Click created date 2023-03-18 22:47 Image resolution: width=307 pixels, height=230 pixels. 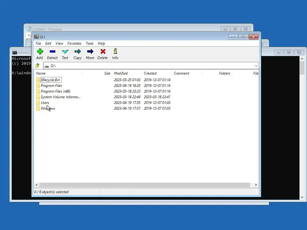157,97
